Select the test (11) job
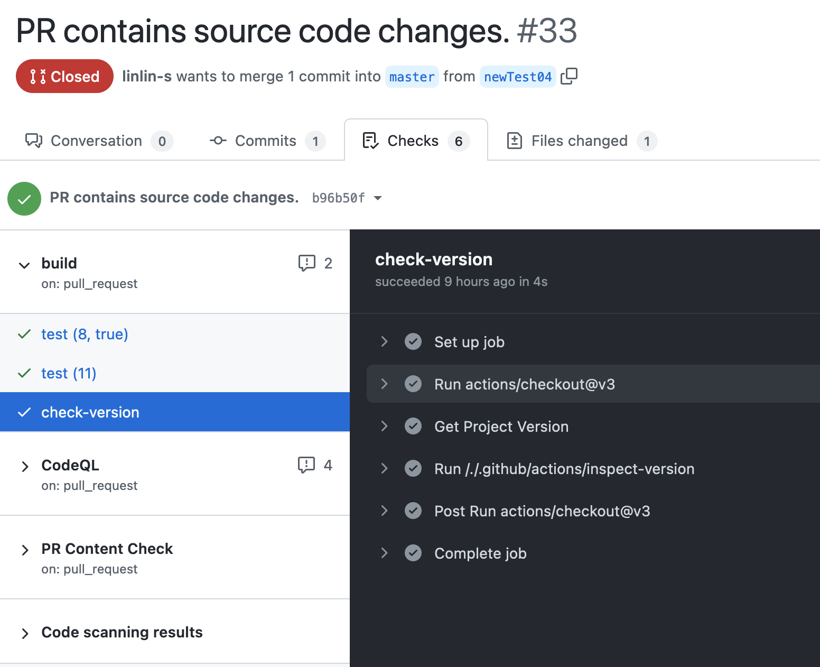Viewport: 820px width, 667px height. [x=69, y=373]
